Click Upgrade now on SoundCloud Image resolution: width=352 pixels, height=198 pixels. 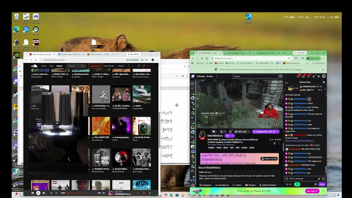tap(95, 66)
